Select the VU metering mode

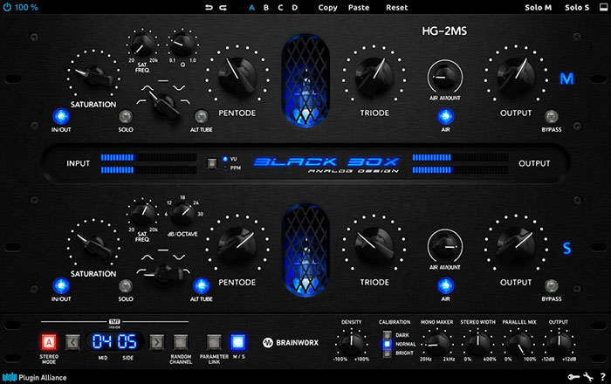(224, 158)
